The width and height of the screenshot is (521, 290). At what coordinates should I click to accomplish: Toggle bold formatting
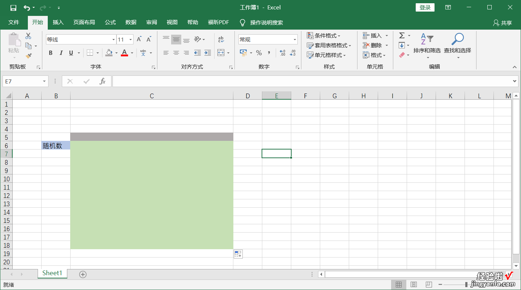[51, 53]
